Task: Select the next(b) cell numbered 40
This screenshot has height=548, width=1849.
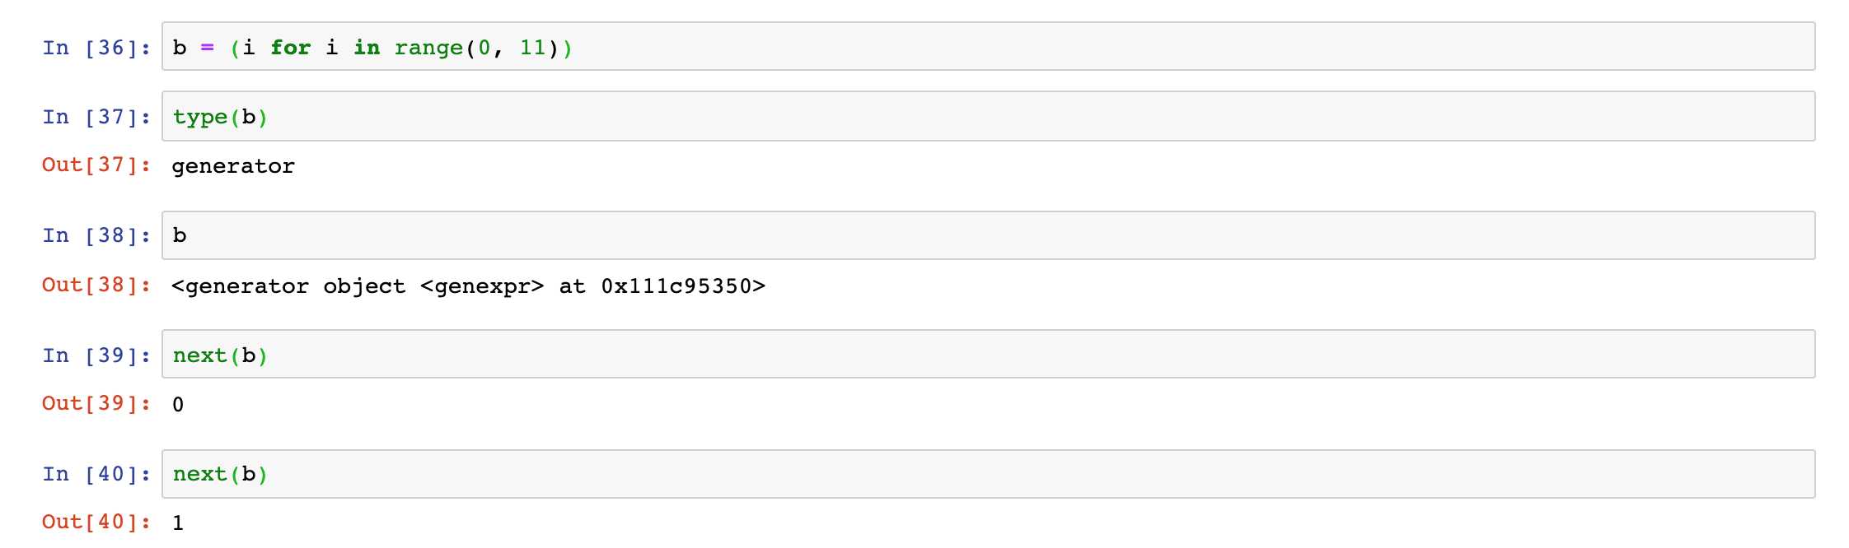Action: coord(988,474)
